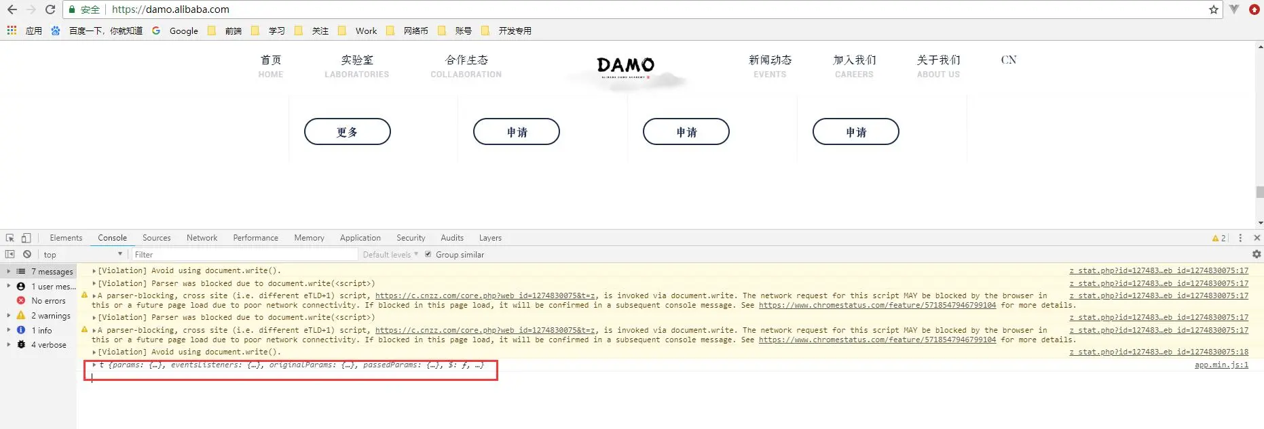Switch to Network tab

tap(202, 238)
